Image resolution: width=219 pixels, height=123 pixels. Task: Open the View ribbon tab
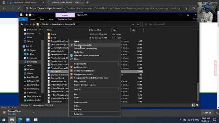51,19
